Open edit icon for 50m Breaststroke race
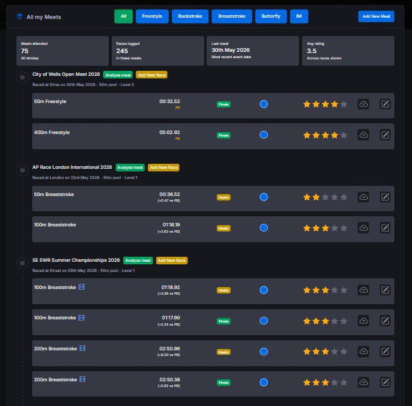The image size is (412, 406). [385, 197]
